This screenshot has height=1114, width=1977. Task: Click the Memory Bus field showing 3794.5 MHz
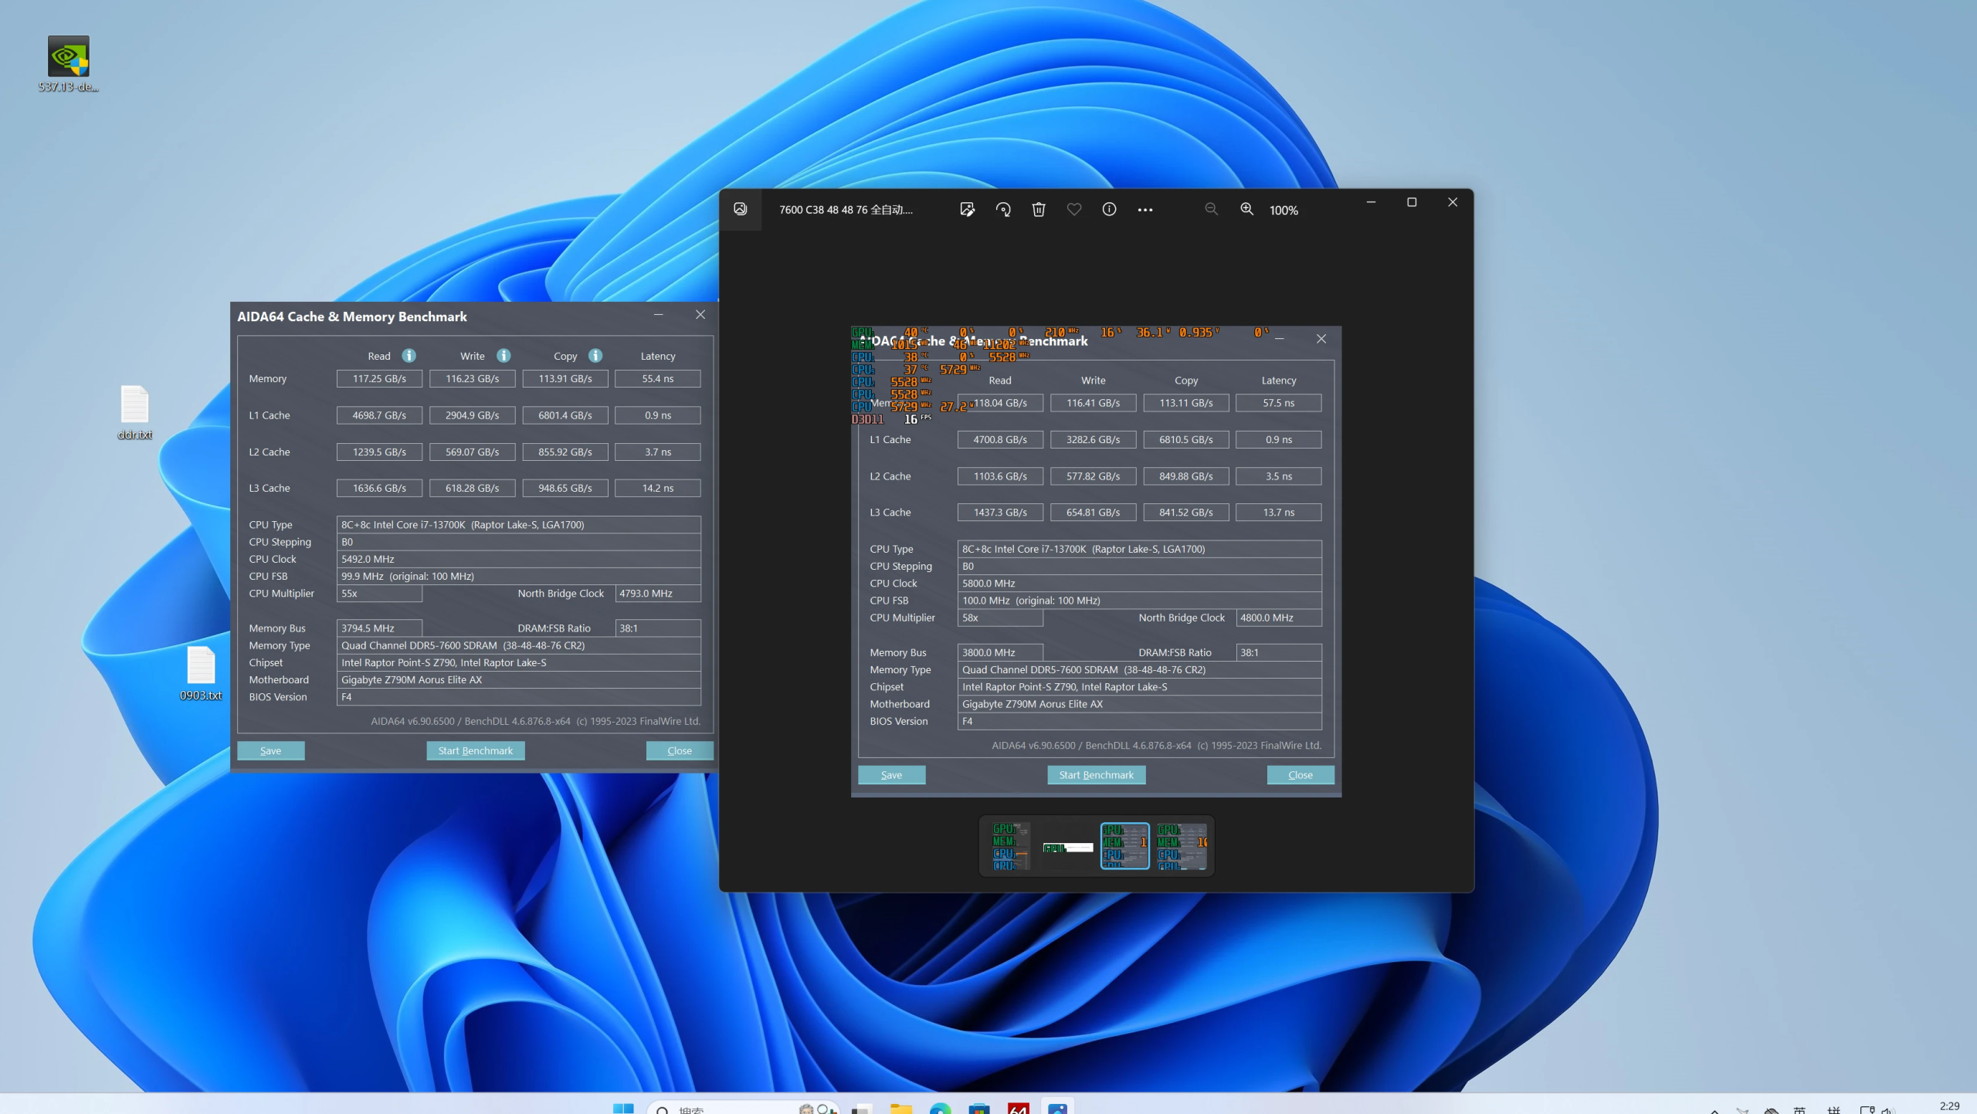pos(379,628)
